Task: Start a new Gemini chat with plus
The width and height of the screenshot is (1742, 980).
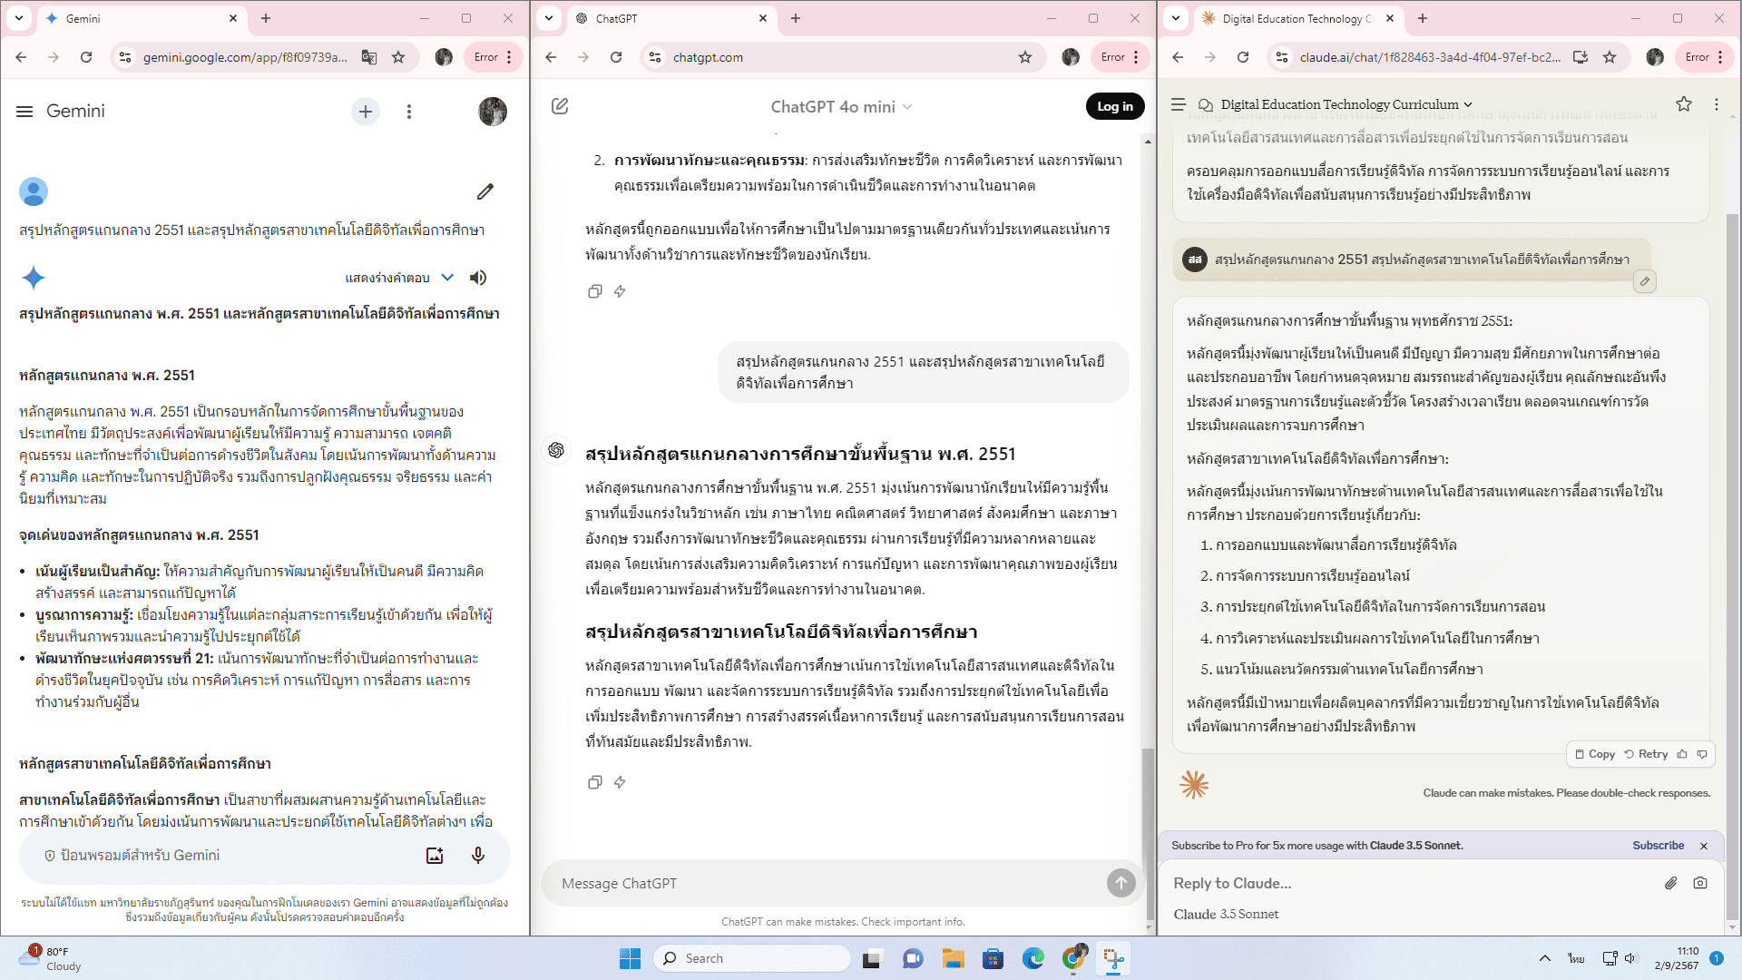Action: [366, 111]
